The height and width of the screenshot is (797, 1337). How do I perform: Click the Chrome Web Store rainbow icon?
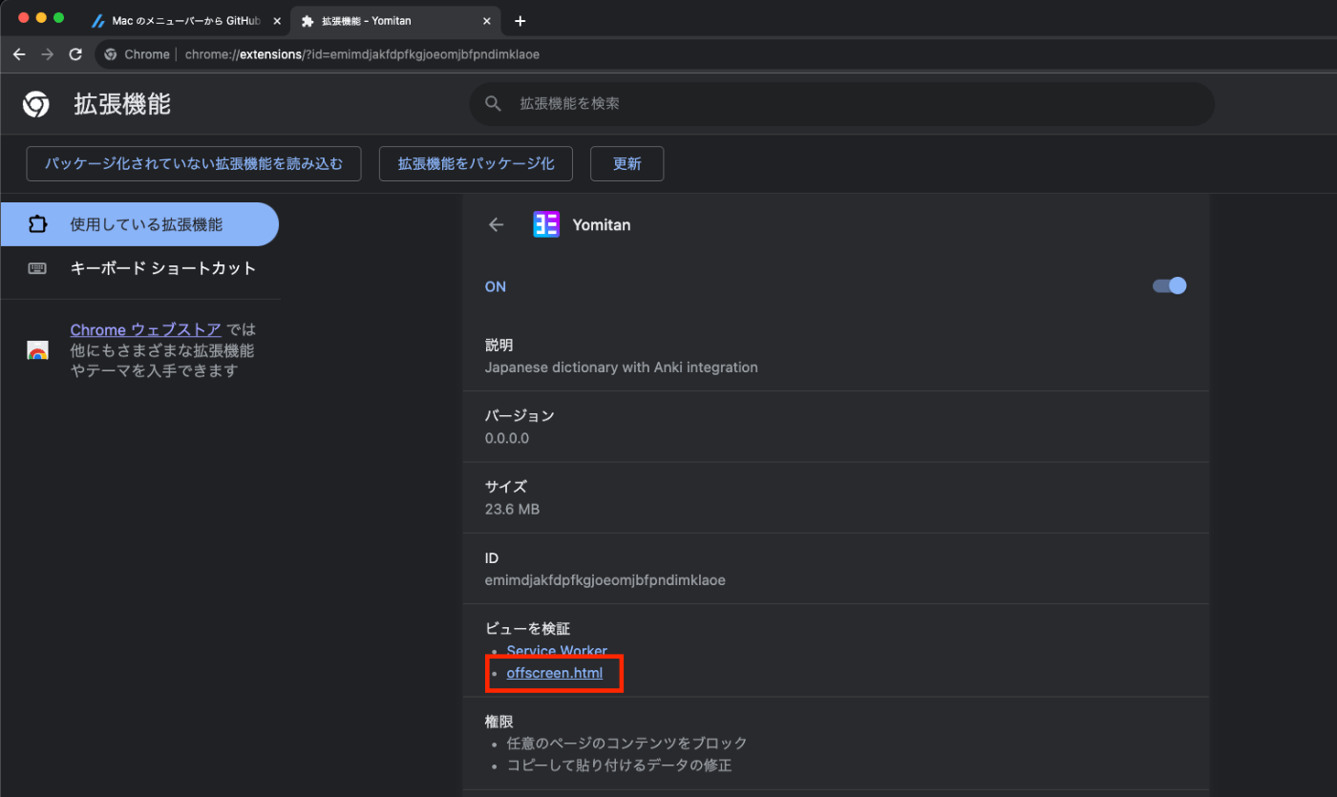tap(37, 350)
